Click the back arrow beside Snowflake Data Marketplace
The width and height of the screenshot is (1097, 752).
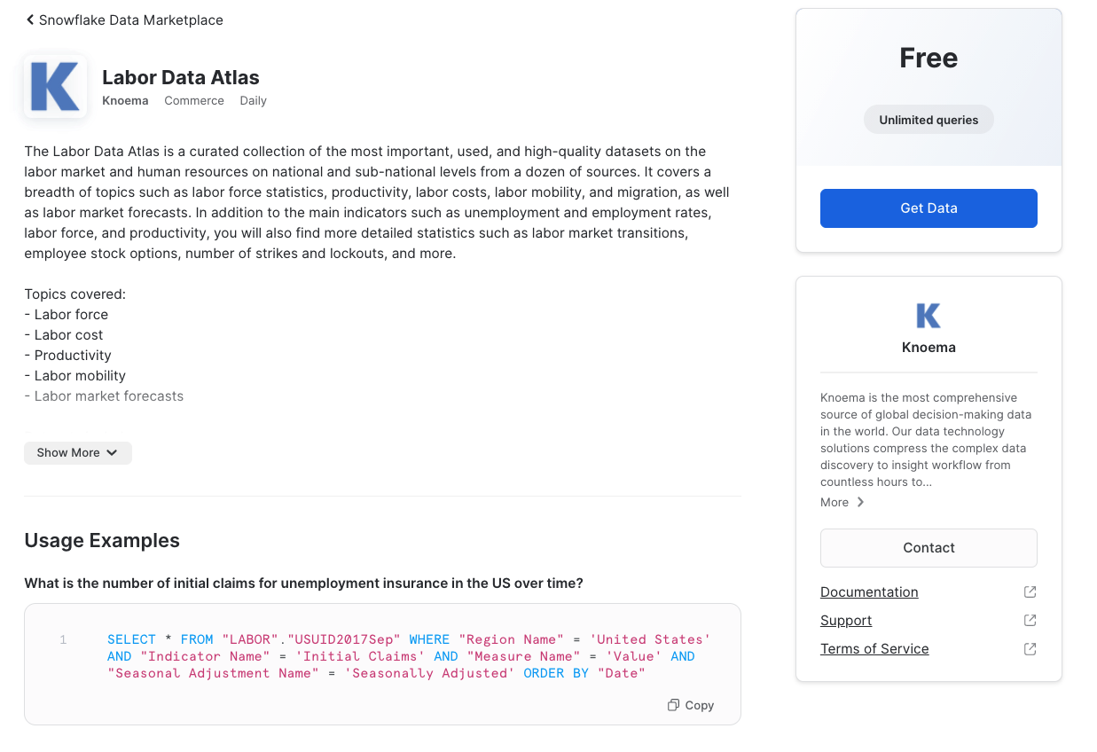[30, 20]
